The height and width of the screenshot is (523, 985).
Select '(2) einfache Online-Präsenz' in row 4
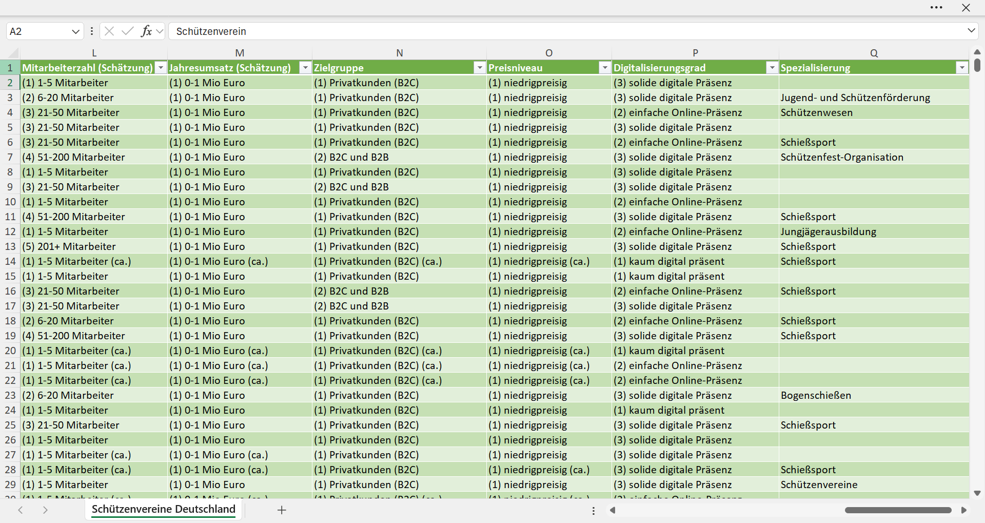695,112
